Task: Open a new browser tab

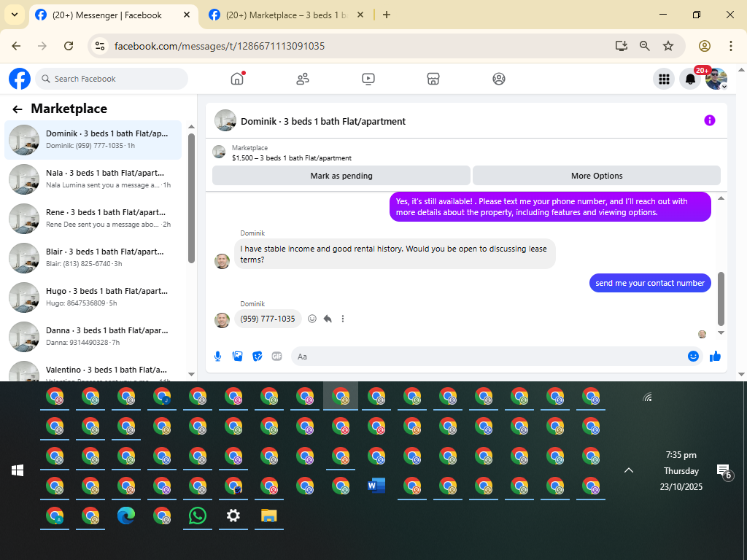Action: point(387,15)
